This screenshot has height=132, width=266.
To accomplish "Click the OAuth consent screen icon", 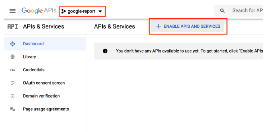I will (x=13, y=83).
